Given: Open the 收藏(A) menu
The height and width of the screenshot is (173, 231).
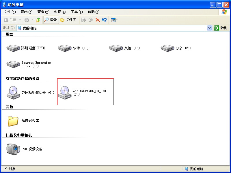Looking at the screenshot, I should tap(60, 12).
